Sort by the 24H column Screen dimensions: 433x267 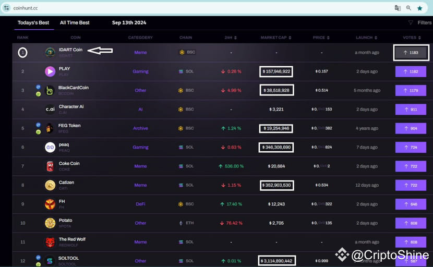(231, 38)
